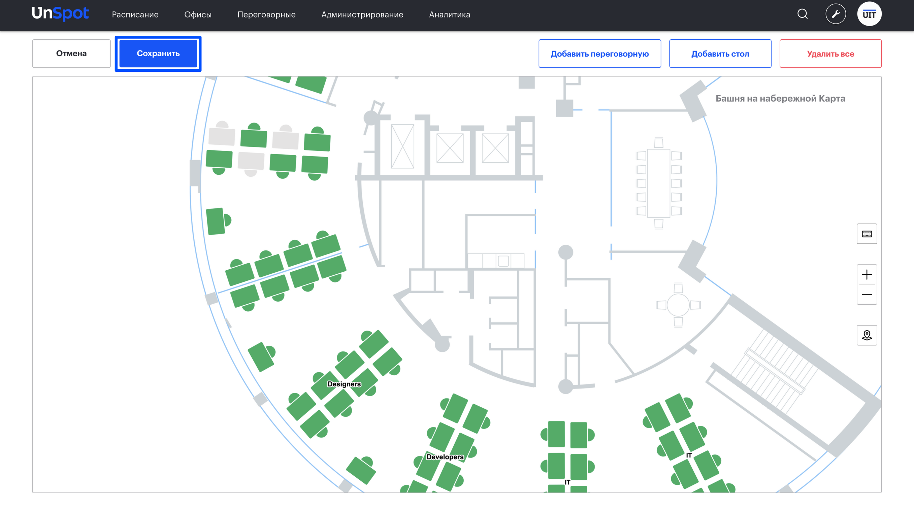Open the Администрирование menu
Viewport: 914px width, 511px height.
(362, 14)
